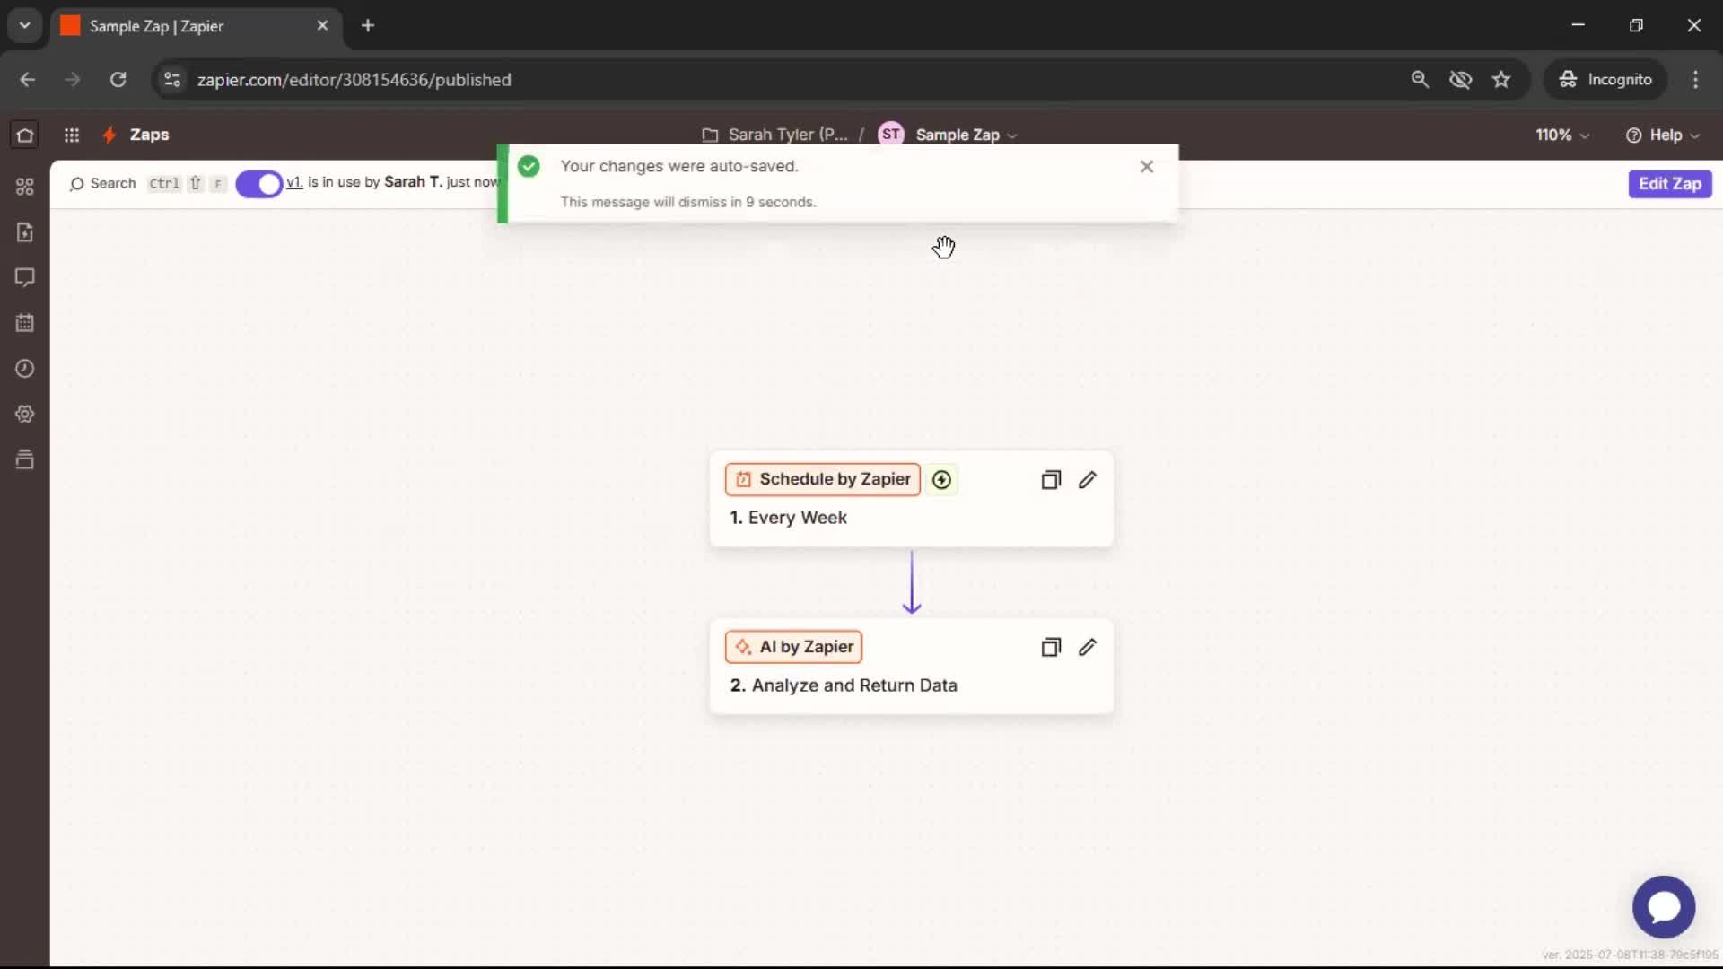This screenshot has width=1723, height=969.
Task: Select the '1. Every Week' step text
Action: point(789,518)
